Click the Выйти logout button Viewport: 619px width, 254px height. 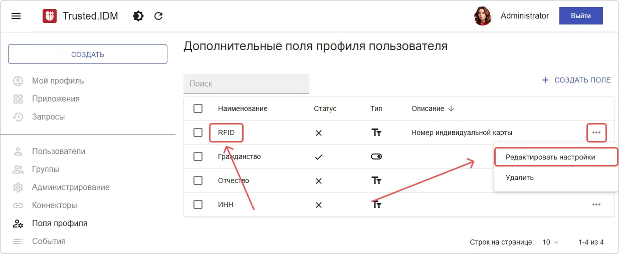coord(580,16)
